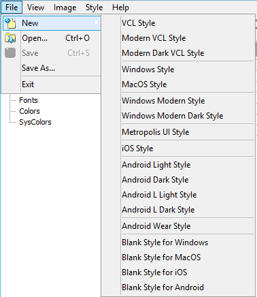
Task: Select Windows Style template
Action: pyautogui.click(x=178, y=69)
